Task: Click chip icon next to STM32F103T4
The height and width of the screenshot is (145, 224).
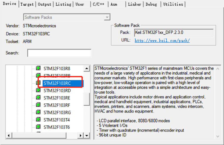Action: [38, 120]
